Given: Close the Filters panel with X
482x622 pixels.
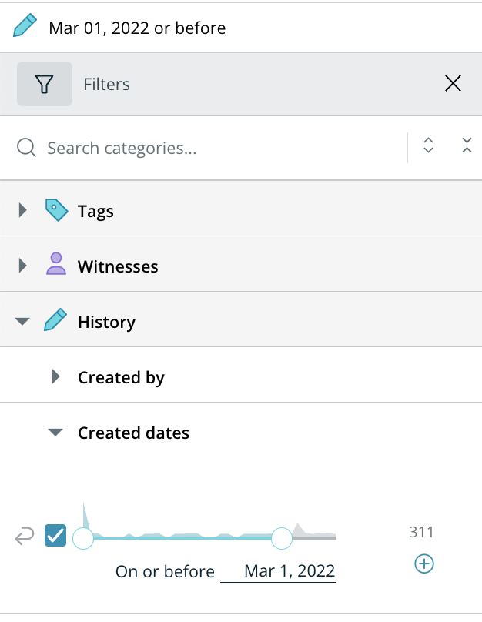Looking at the screenshot, I should (x=453, y=83).
